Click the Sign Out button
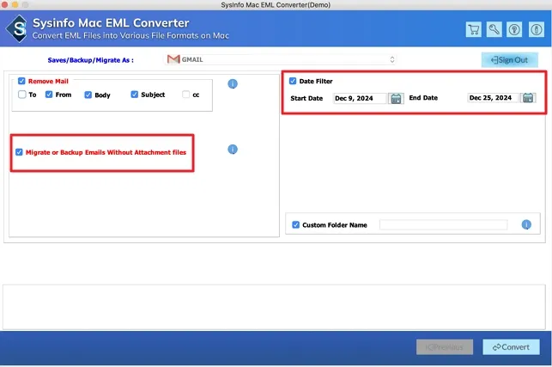Viewport: 552px width, 367px height. 509,60
